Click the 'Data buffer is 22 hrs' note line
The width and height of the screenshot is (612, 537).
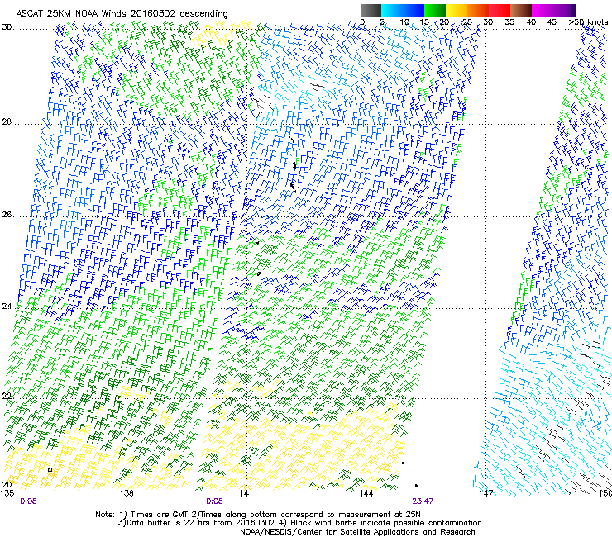click(299, 523)
